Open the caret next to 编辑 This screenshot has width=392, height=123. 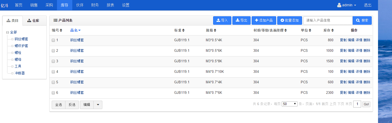point(98,105)
